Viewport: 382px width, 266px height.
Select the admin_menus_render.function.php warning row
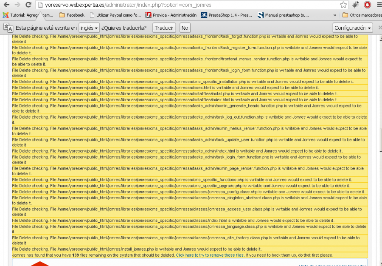pyautogui.click(x=190, y=131)
